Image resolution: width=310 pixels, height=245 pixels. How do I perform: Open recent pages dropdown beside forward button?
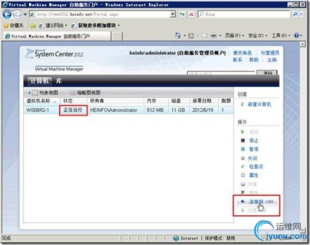[x=25, y=15]
